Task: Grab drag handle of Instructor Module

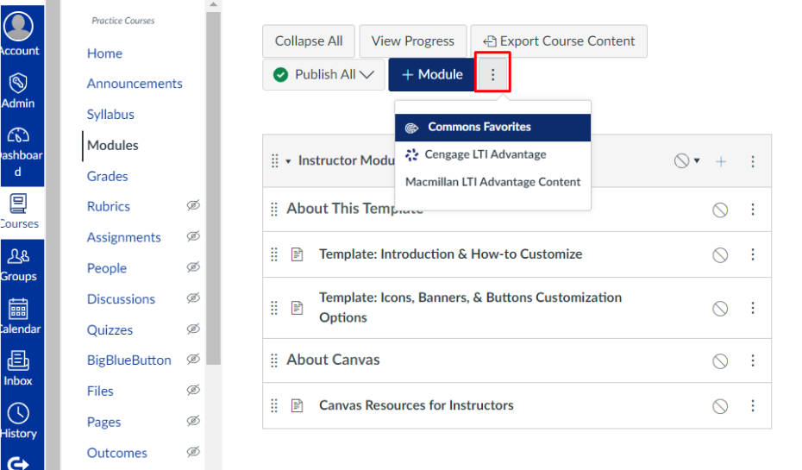Action: [275, 161]
